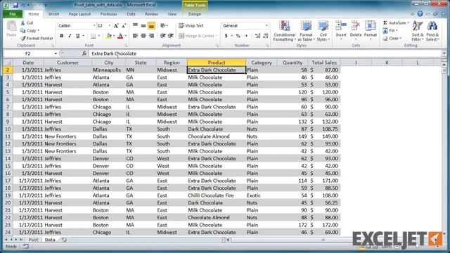Click the Delete cells icon

coord(356,26)
